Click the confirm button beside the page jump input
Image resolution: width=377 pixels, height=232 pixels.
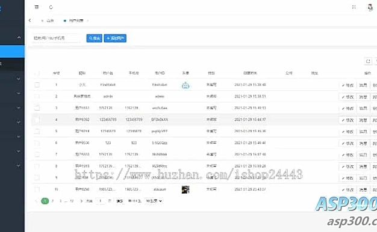(x=120, y=201)
